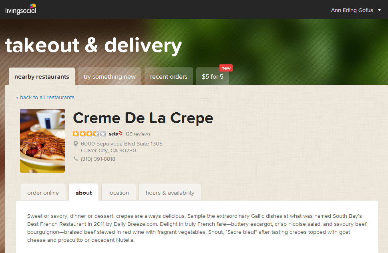Click the Yelp logo

(116, 133)
